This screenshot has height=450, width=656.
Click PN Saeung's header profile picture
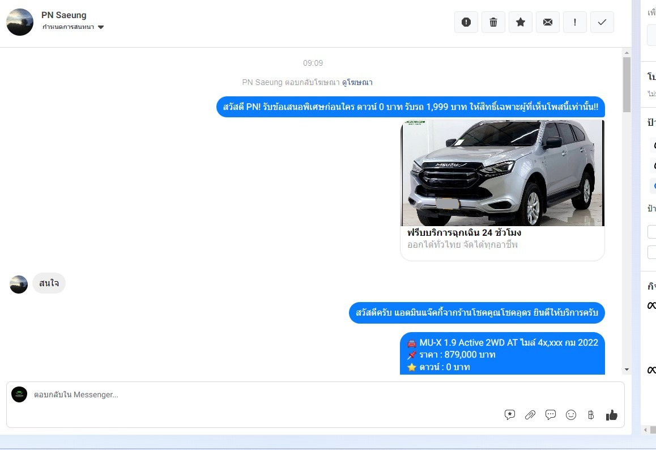(x=20, y=22)
